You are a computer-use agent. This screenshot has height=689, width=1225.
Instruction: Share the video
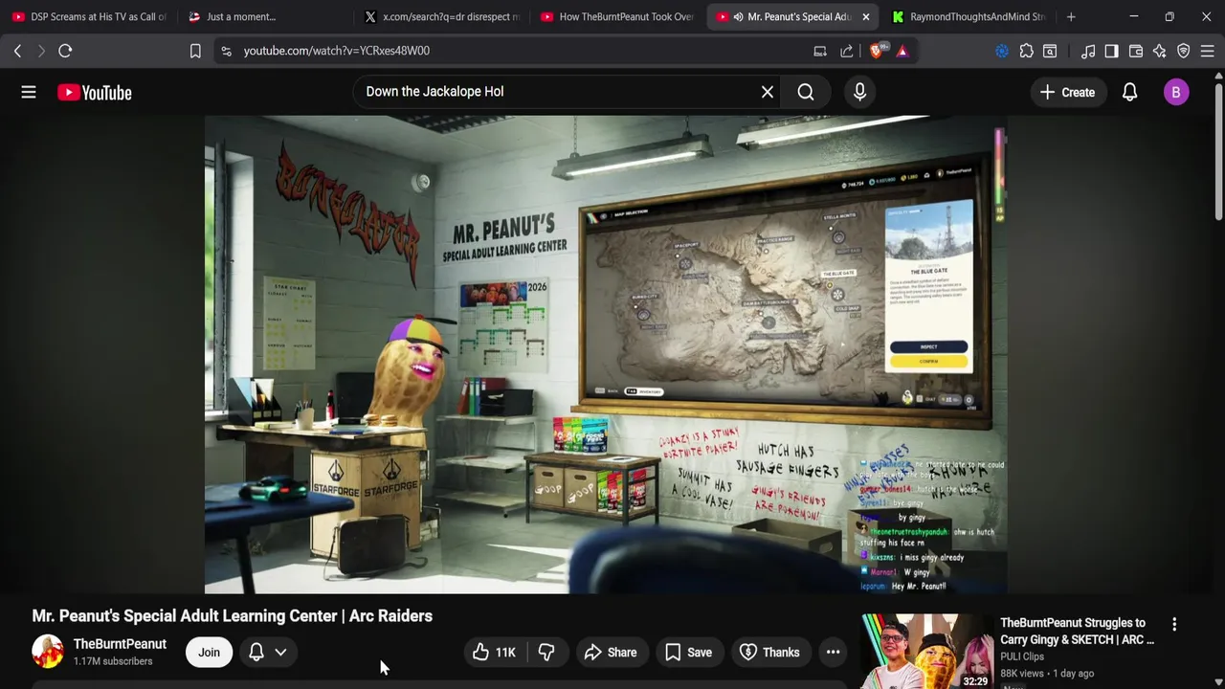pyautogui.click(x=611, y=653)
